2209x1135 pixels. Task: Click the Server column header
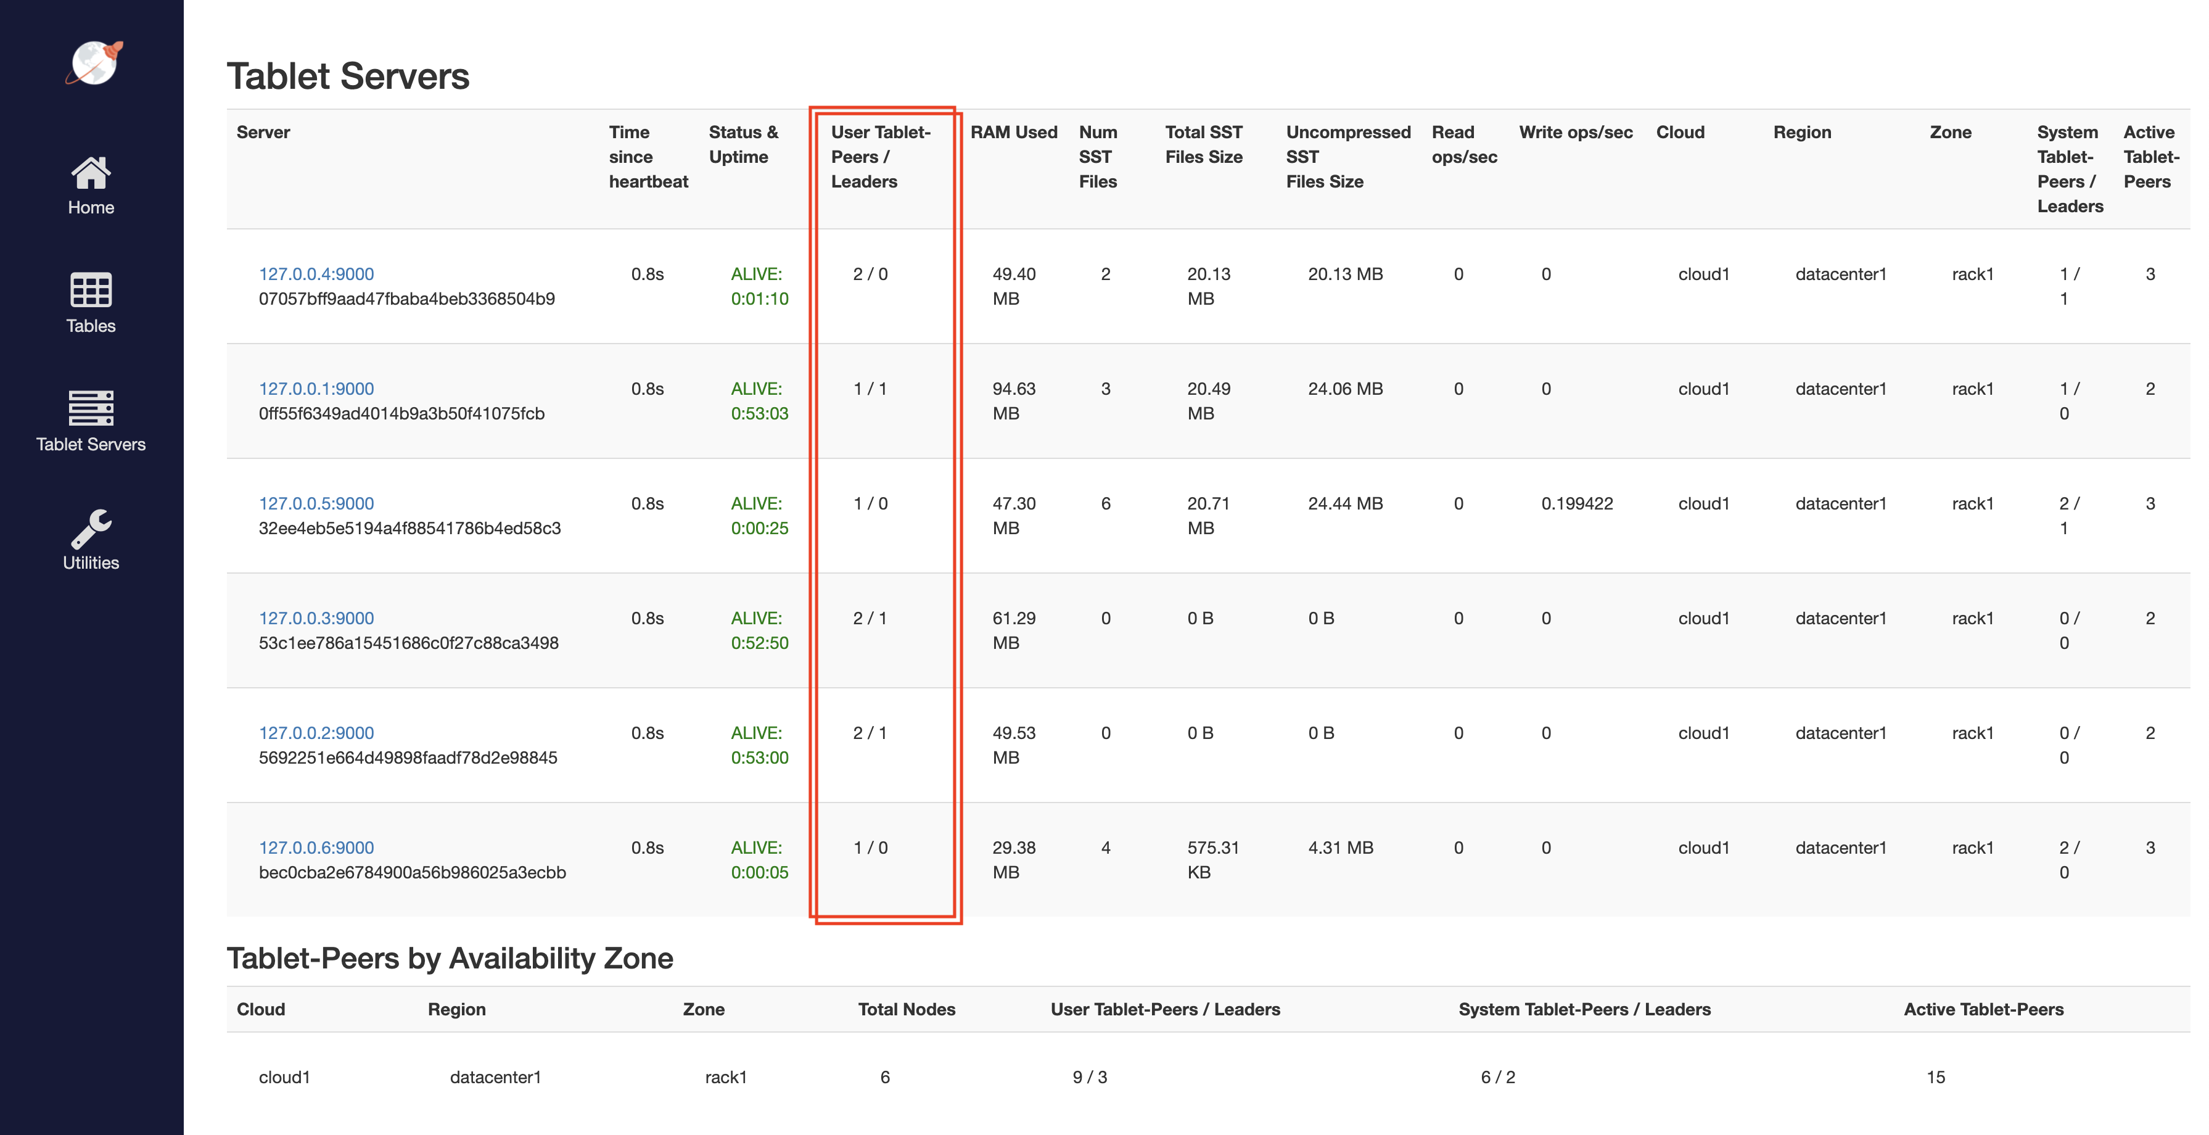263,132
